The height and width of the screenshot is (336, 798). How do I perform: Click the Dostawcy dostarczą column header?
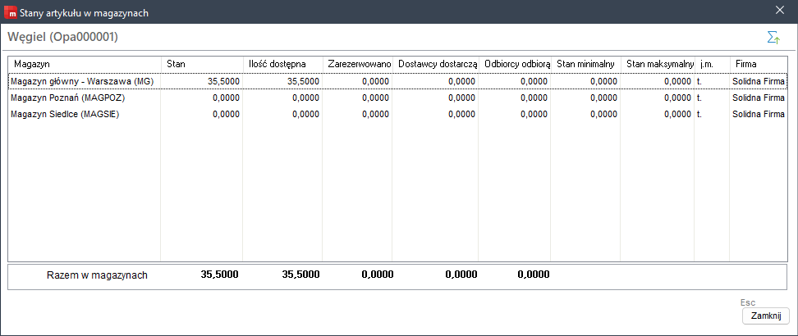(x=435, y=65)
